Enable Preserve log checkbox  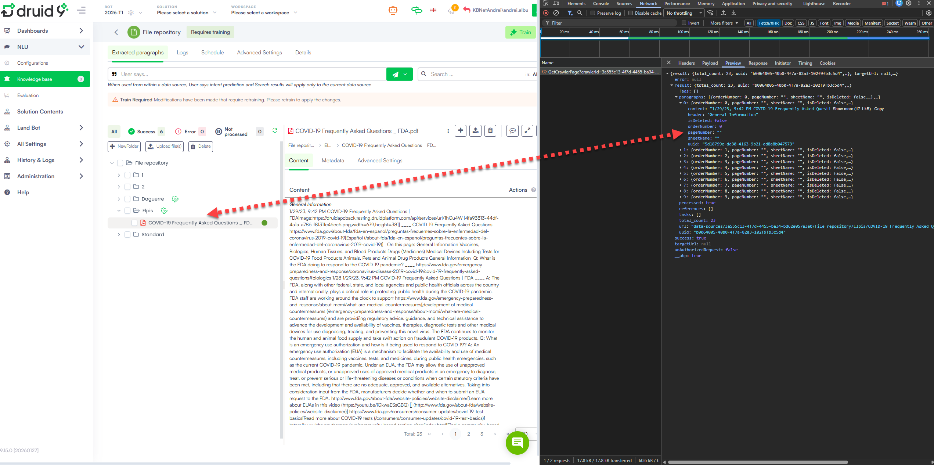[x=593, y=13]
